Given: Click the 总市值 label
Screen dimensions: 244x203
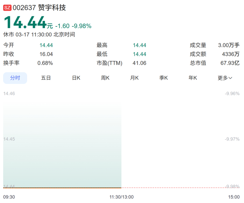Looking at the screenshot, I should click(x=198, y=63).
